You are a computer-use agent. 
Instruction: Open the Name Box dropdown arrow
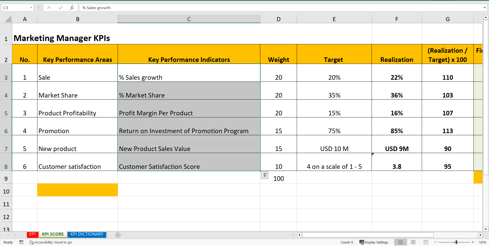(x=31, y=8)
